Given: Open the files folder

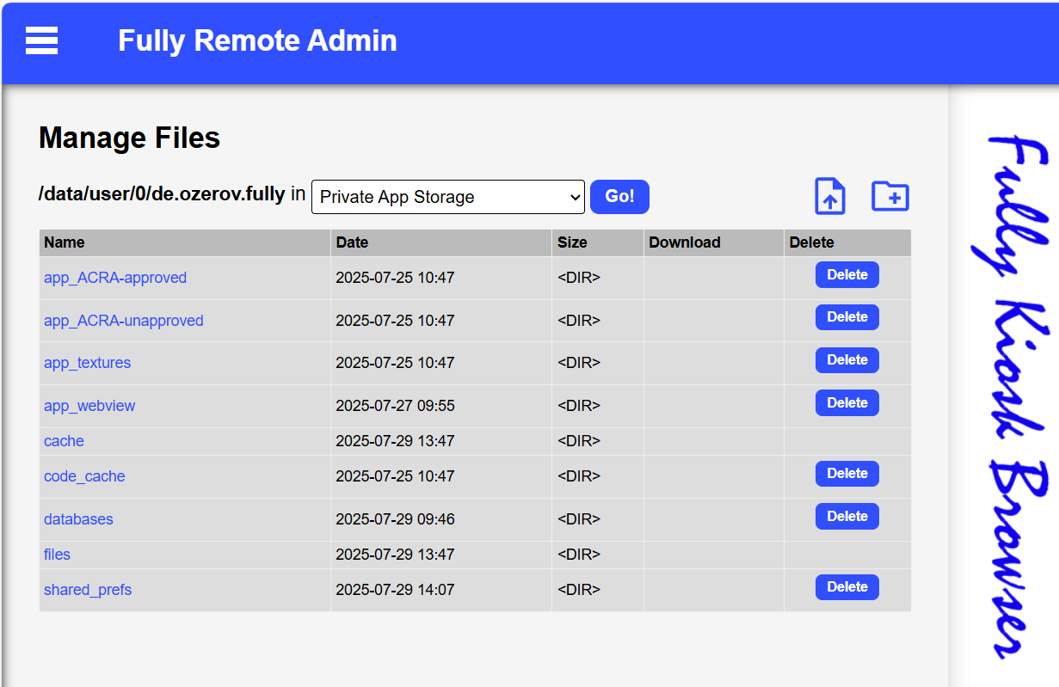Looking at the screenshot, I should tap(57, 555).
